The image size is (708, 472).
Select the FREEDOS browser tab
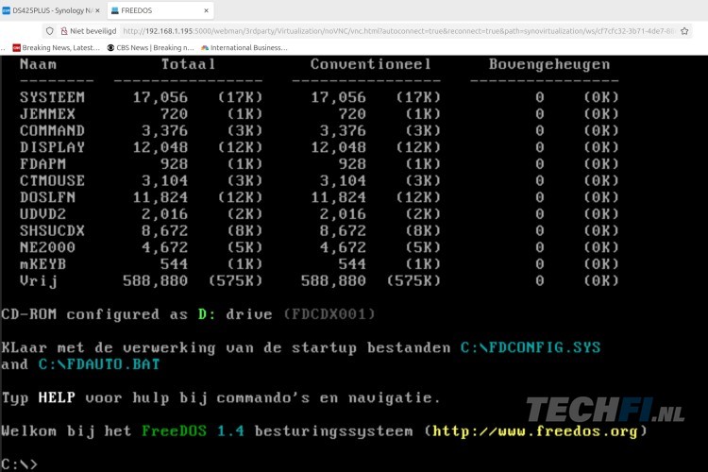click(x=160, y=10)
